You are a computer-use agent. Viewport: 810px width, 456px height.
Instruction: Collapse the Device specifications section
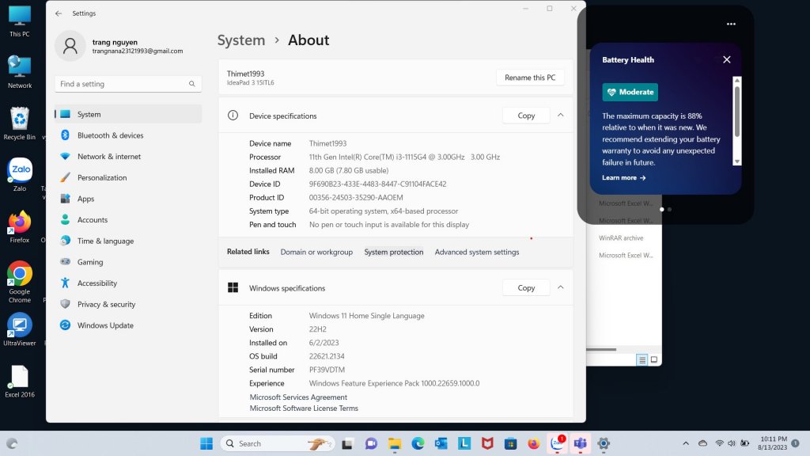(x=561, y=116)
